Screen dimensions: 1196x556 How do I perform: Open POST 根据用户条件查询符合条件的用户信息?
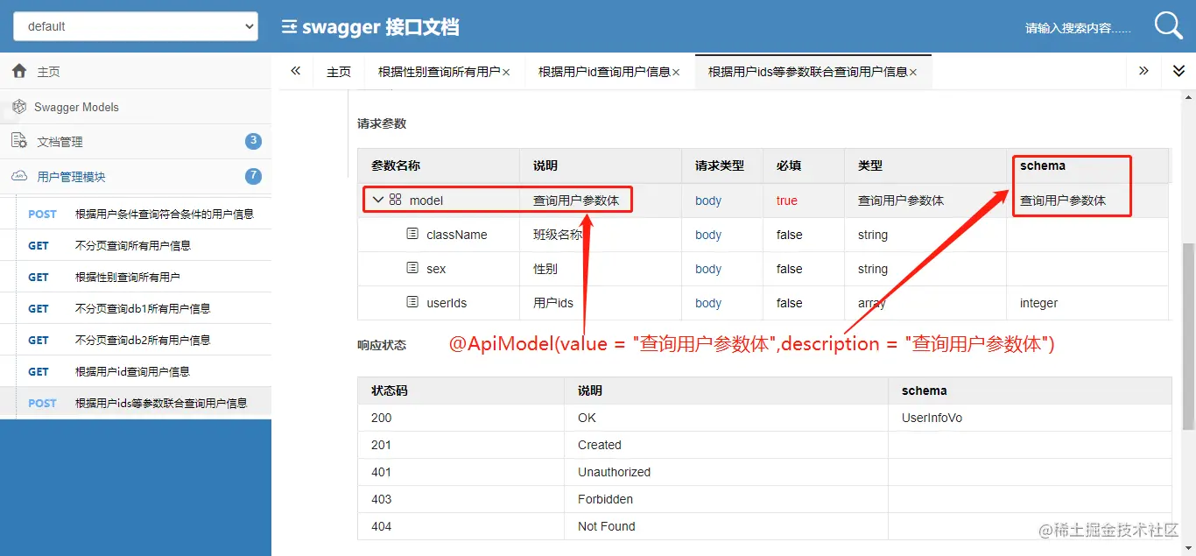136,214
